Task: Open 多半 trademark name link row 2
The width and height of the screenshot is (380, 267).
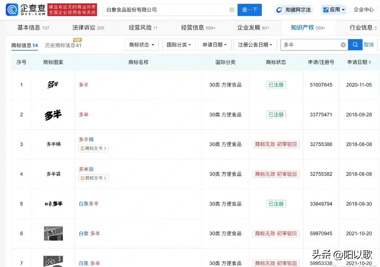Action: [84, 115]
